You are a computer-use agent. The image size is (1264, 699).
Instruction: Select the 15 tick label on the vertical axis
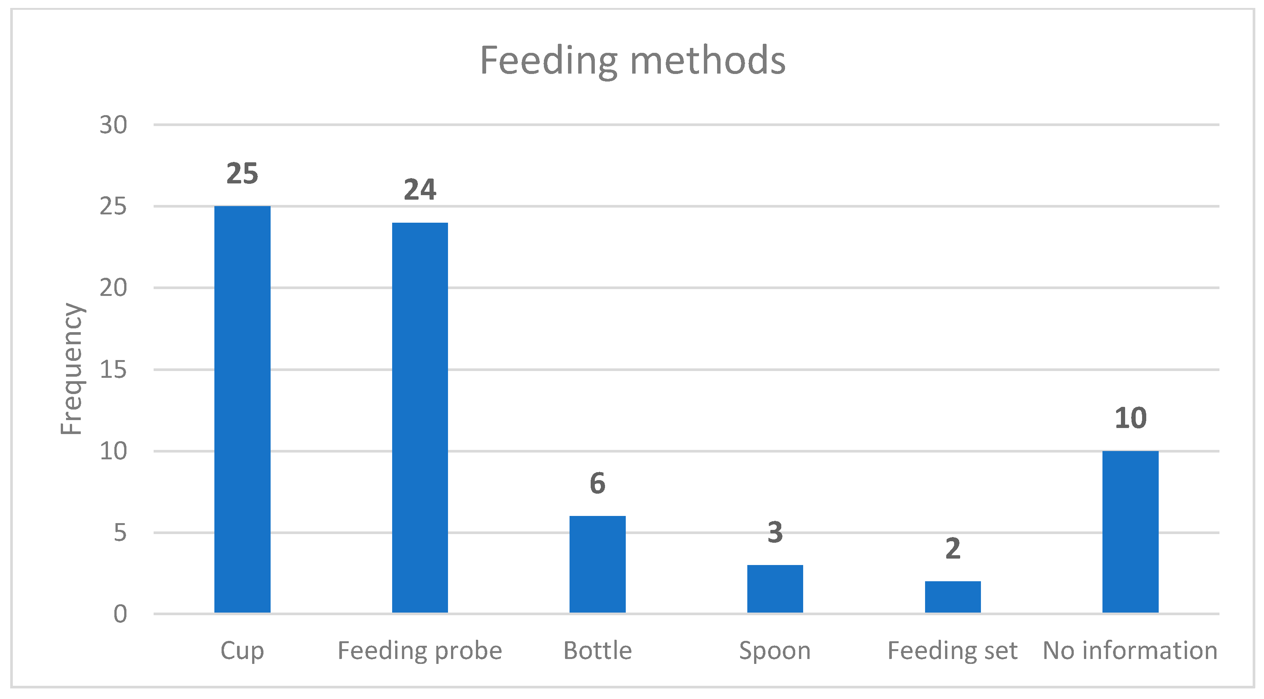[113, 370]
